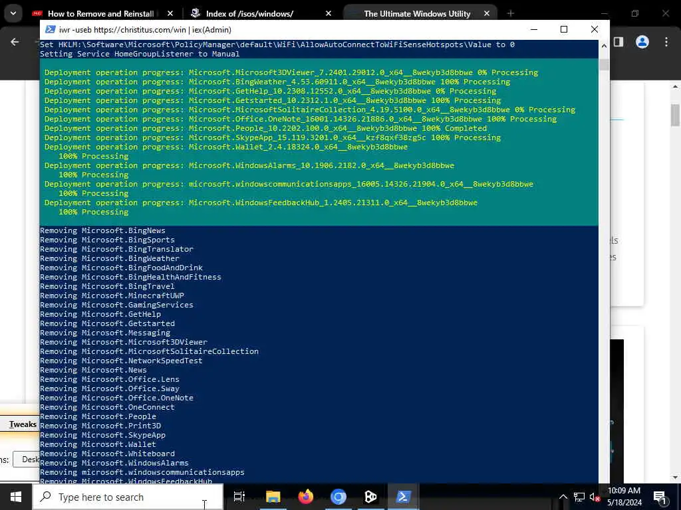The height and width of the screenshot is (510, 681).
Task: Go back in the browser
Action: click(x=15, y=42)
